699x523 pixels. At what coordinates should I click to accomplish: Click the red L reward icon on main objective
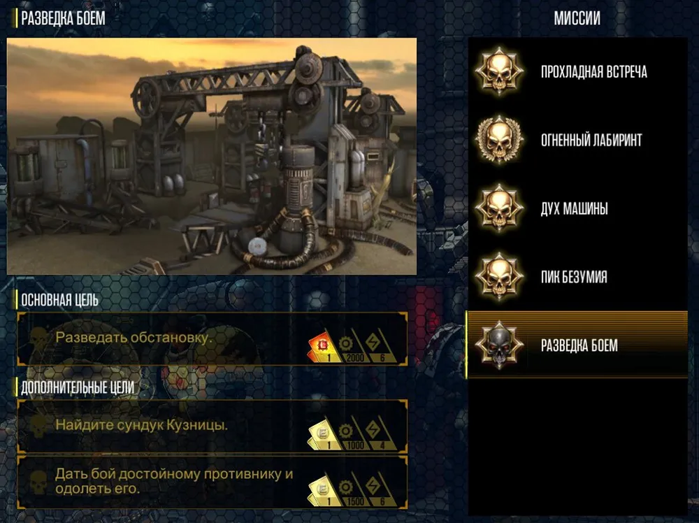click(x=323, y=347)
